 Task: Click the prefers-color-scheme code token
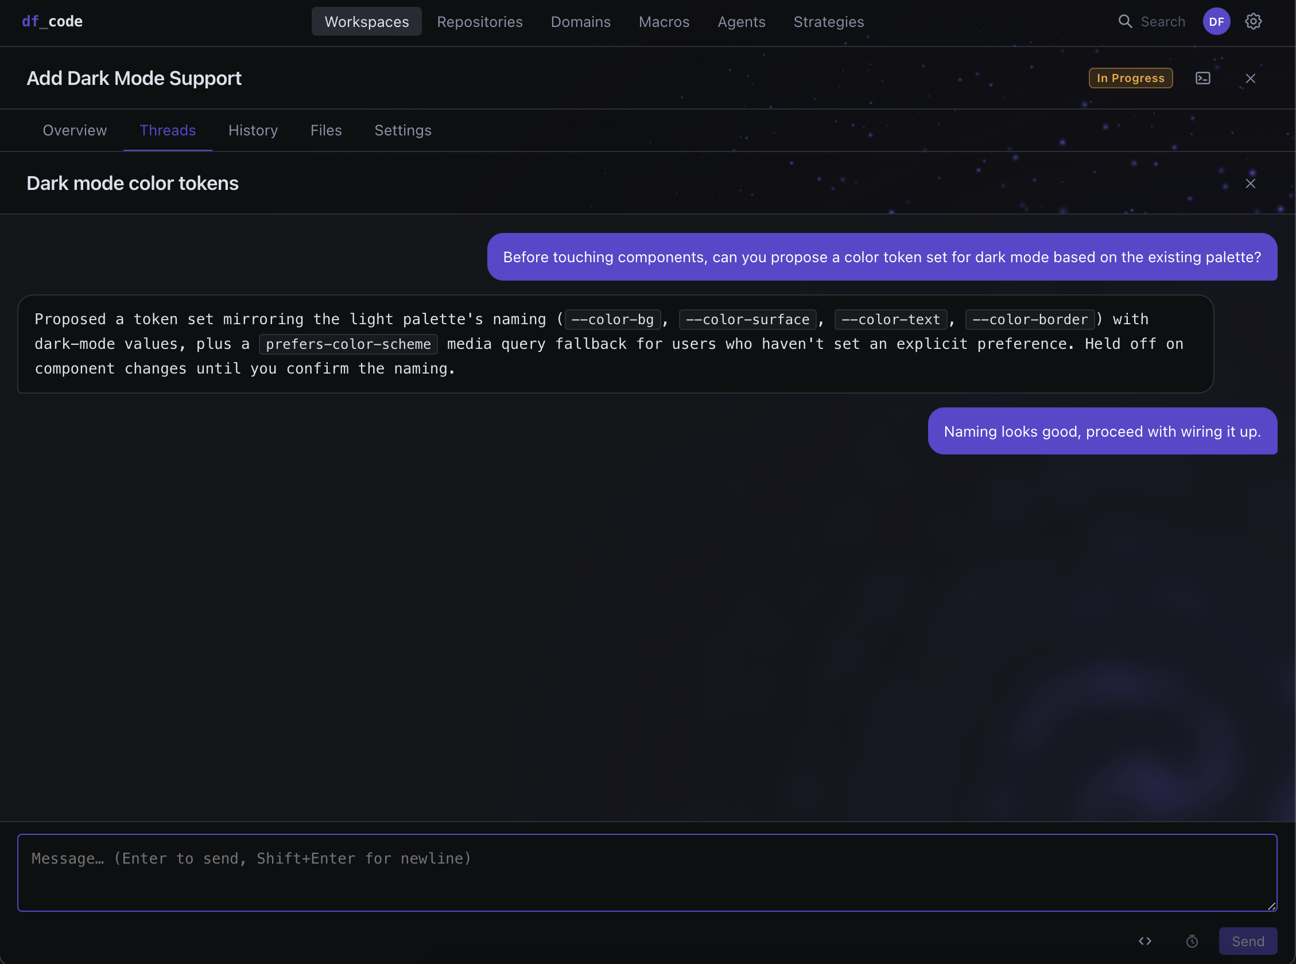click(x=348, y=344)
